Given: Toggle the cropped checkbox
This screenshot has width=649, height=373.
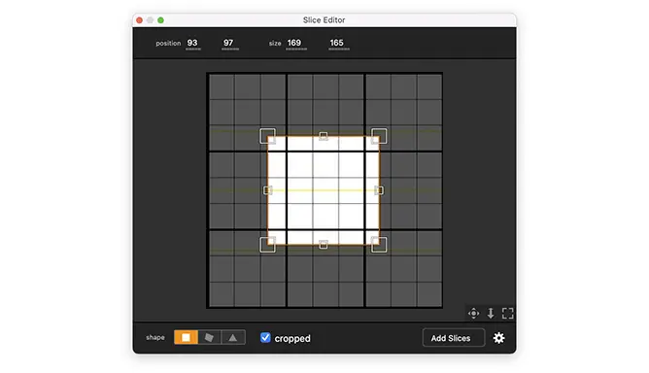Looking at the screenshot, I should pyautogui.click(x=265, y=337).
